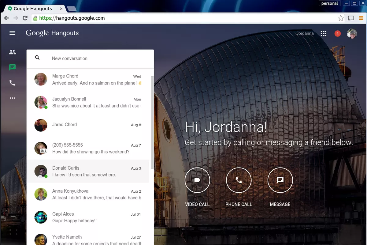The height and width of the screenshot is (245, 367).
Task: Bookmark this page with the star icon
Action: tap(340, 18)
